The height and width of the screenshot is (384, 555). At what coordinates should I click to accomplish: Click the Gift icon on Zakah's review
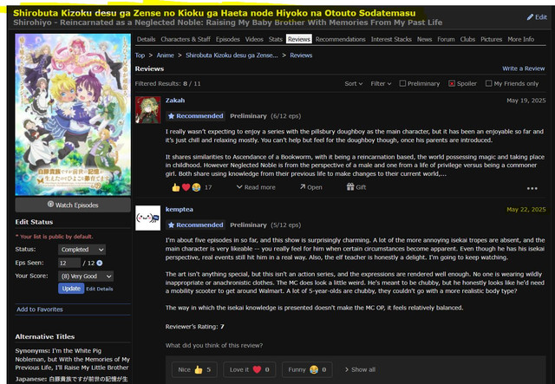tap(355, 187)
